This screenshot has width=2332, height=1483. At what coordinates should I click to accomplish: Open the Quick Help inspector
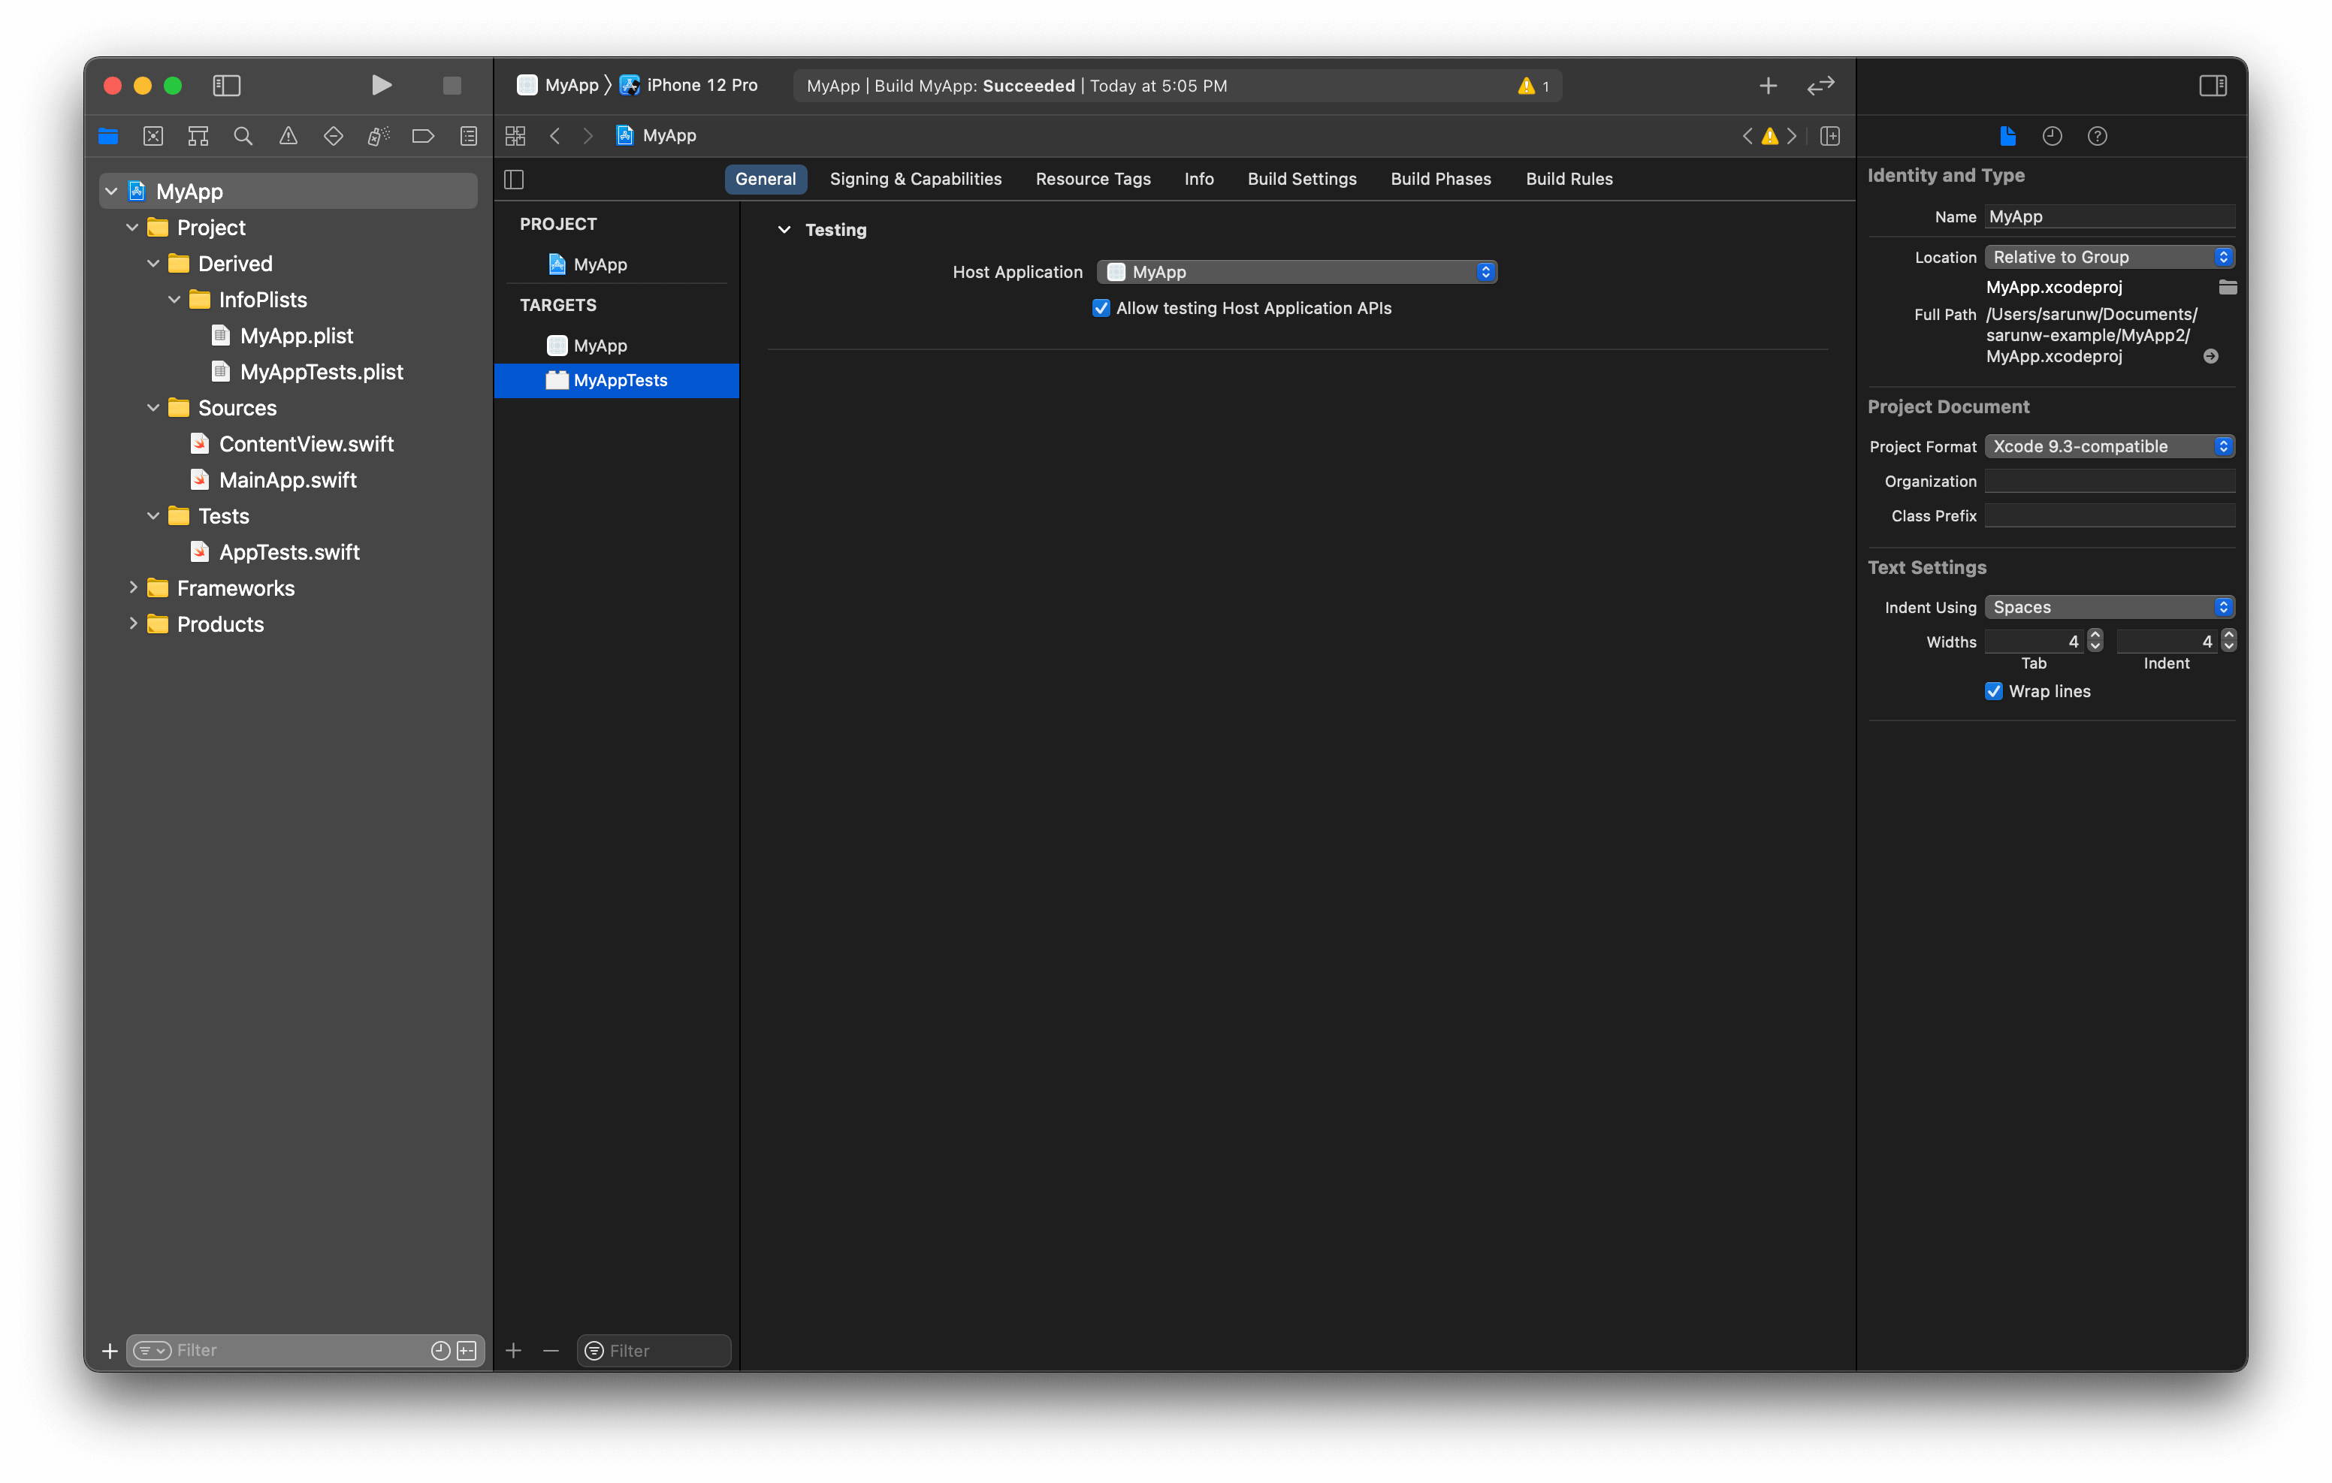[x=2097, y=137]
